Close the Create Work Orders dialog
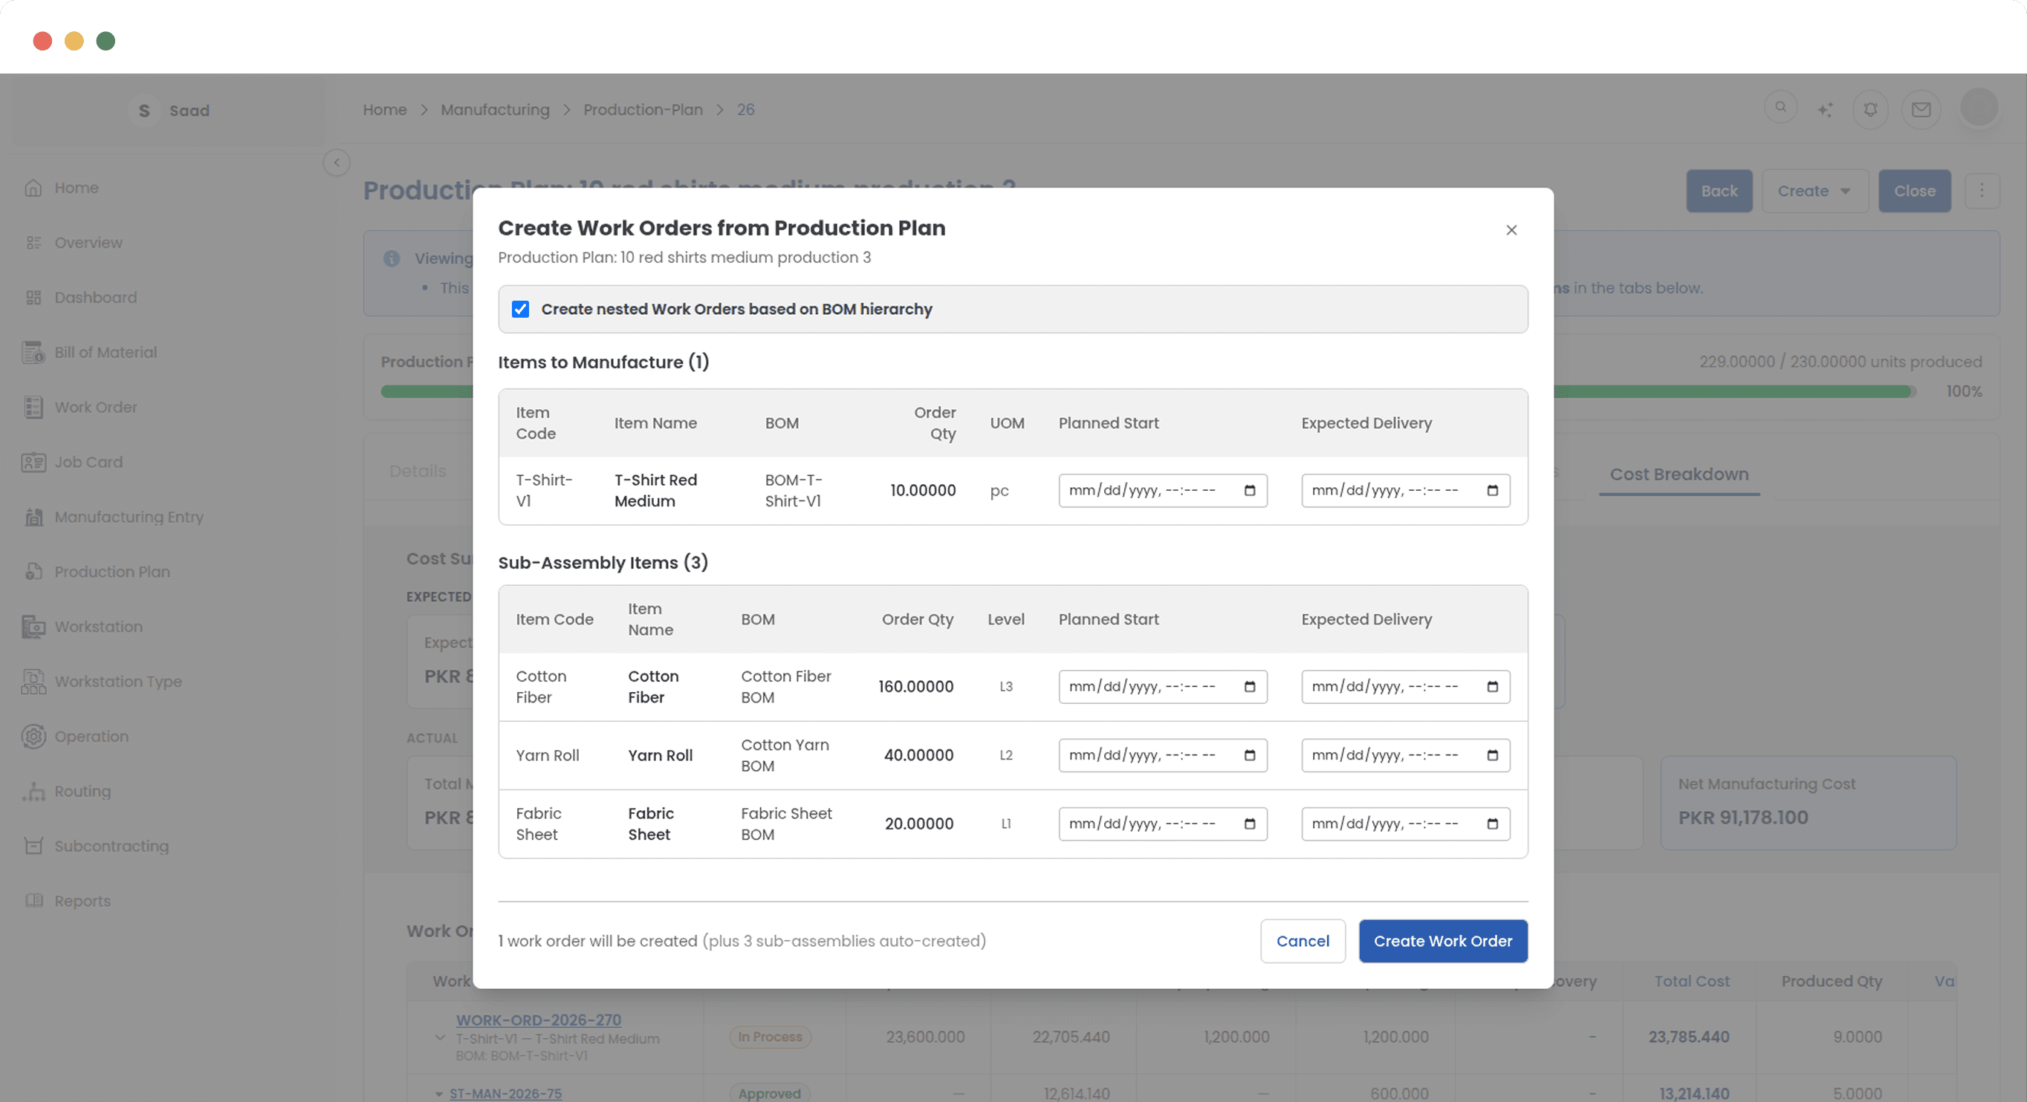Viewport: 2027px width, 1102px height. point(1511,229)
